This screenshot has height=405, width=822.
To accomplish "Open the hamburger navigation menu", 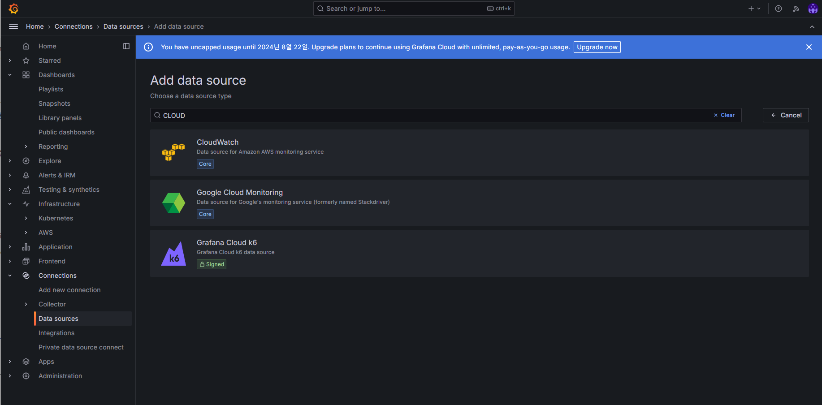I will point(13,26).
